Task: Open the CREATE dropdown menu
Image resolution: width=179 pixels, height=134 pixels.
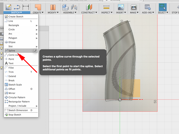Action: click(38, 13)
